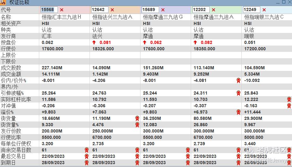
Task: Select the 名称 row label
Action: (6, 17)
